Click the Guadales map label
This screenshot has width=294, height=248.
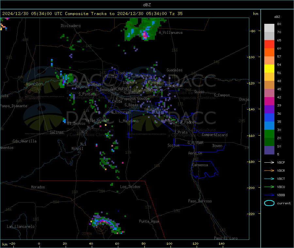tap(174, 70)
